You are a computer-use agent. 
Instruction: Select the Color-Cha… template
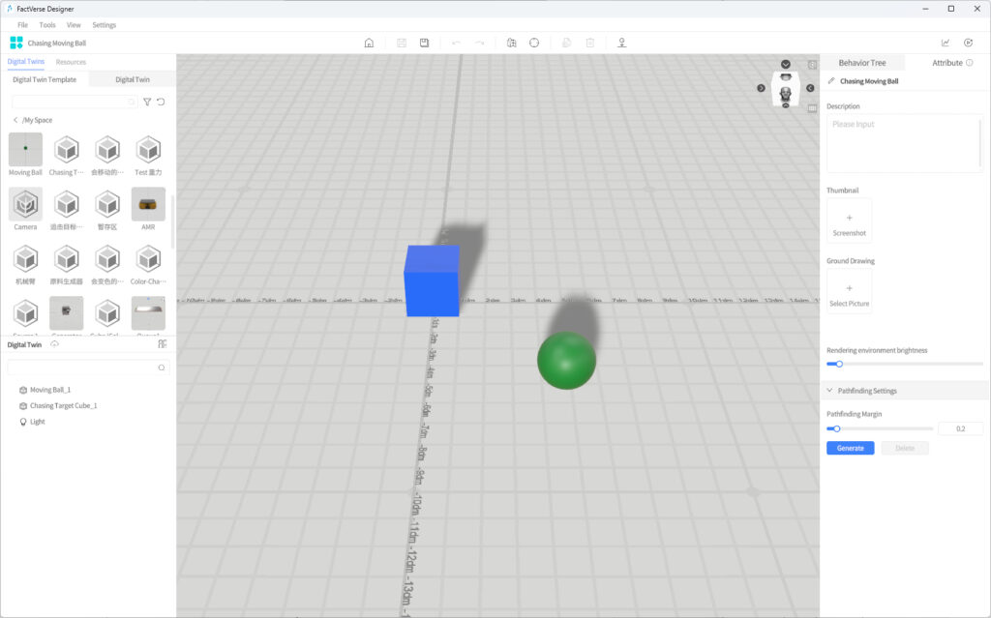(148, 263)
